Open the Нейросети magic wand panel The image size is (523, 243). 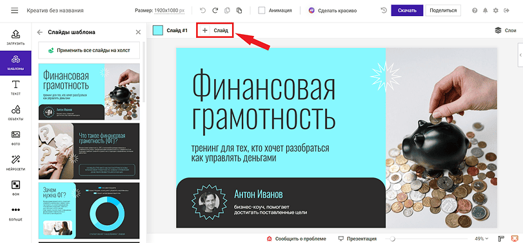pyautogui.click(x=15, y=163)
